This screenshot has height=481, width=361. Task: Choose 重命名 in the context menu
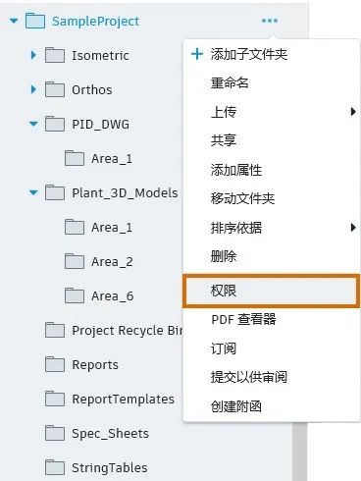[x=230, y=82]
